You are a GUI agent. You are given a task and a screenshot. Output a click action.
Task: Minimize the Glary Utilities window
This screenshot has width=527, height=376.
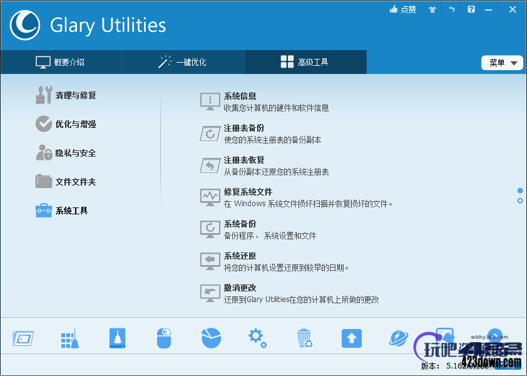pyautogui.click(x=488, y=10)
